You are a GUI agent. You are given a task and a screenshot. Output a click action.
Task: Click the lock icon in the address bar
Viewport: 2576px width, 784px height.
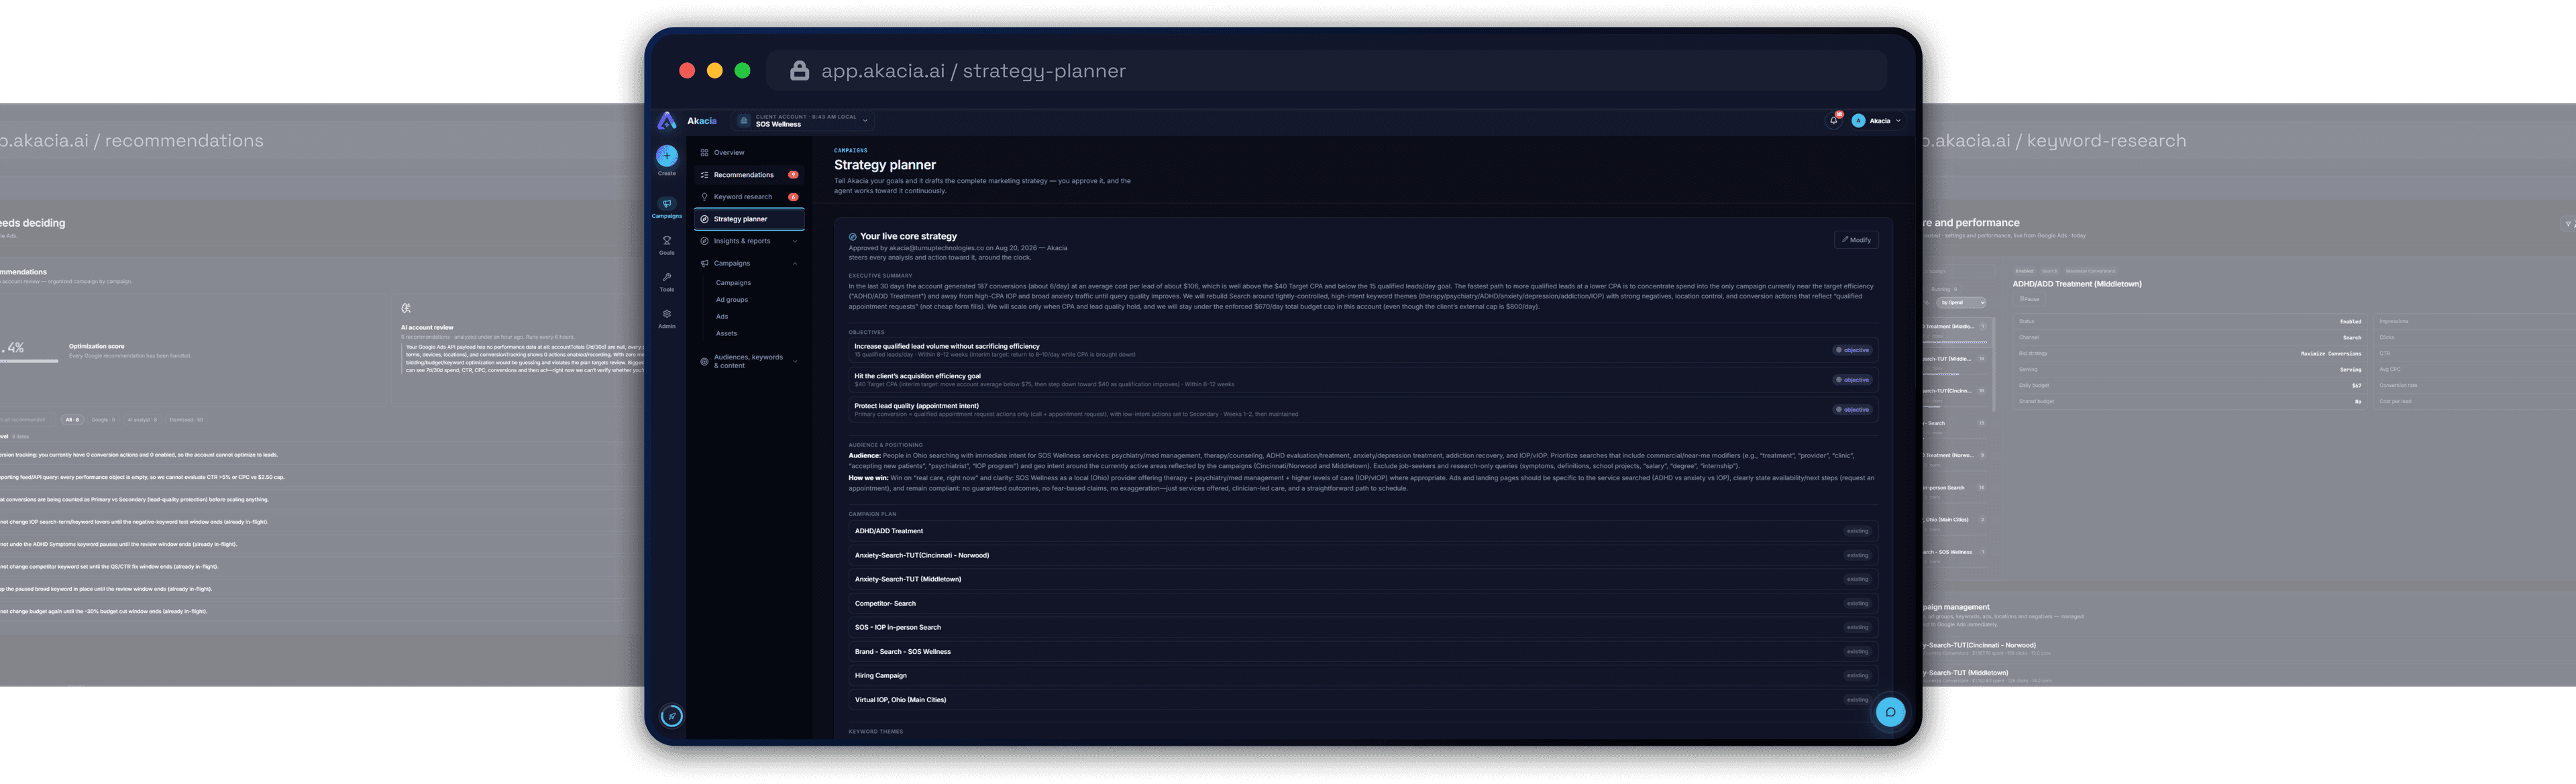[x=799, y=71]
